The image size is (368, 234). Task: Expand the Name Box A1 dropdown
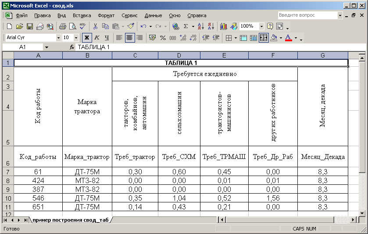[46, 47]
